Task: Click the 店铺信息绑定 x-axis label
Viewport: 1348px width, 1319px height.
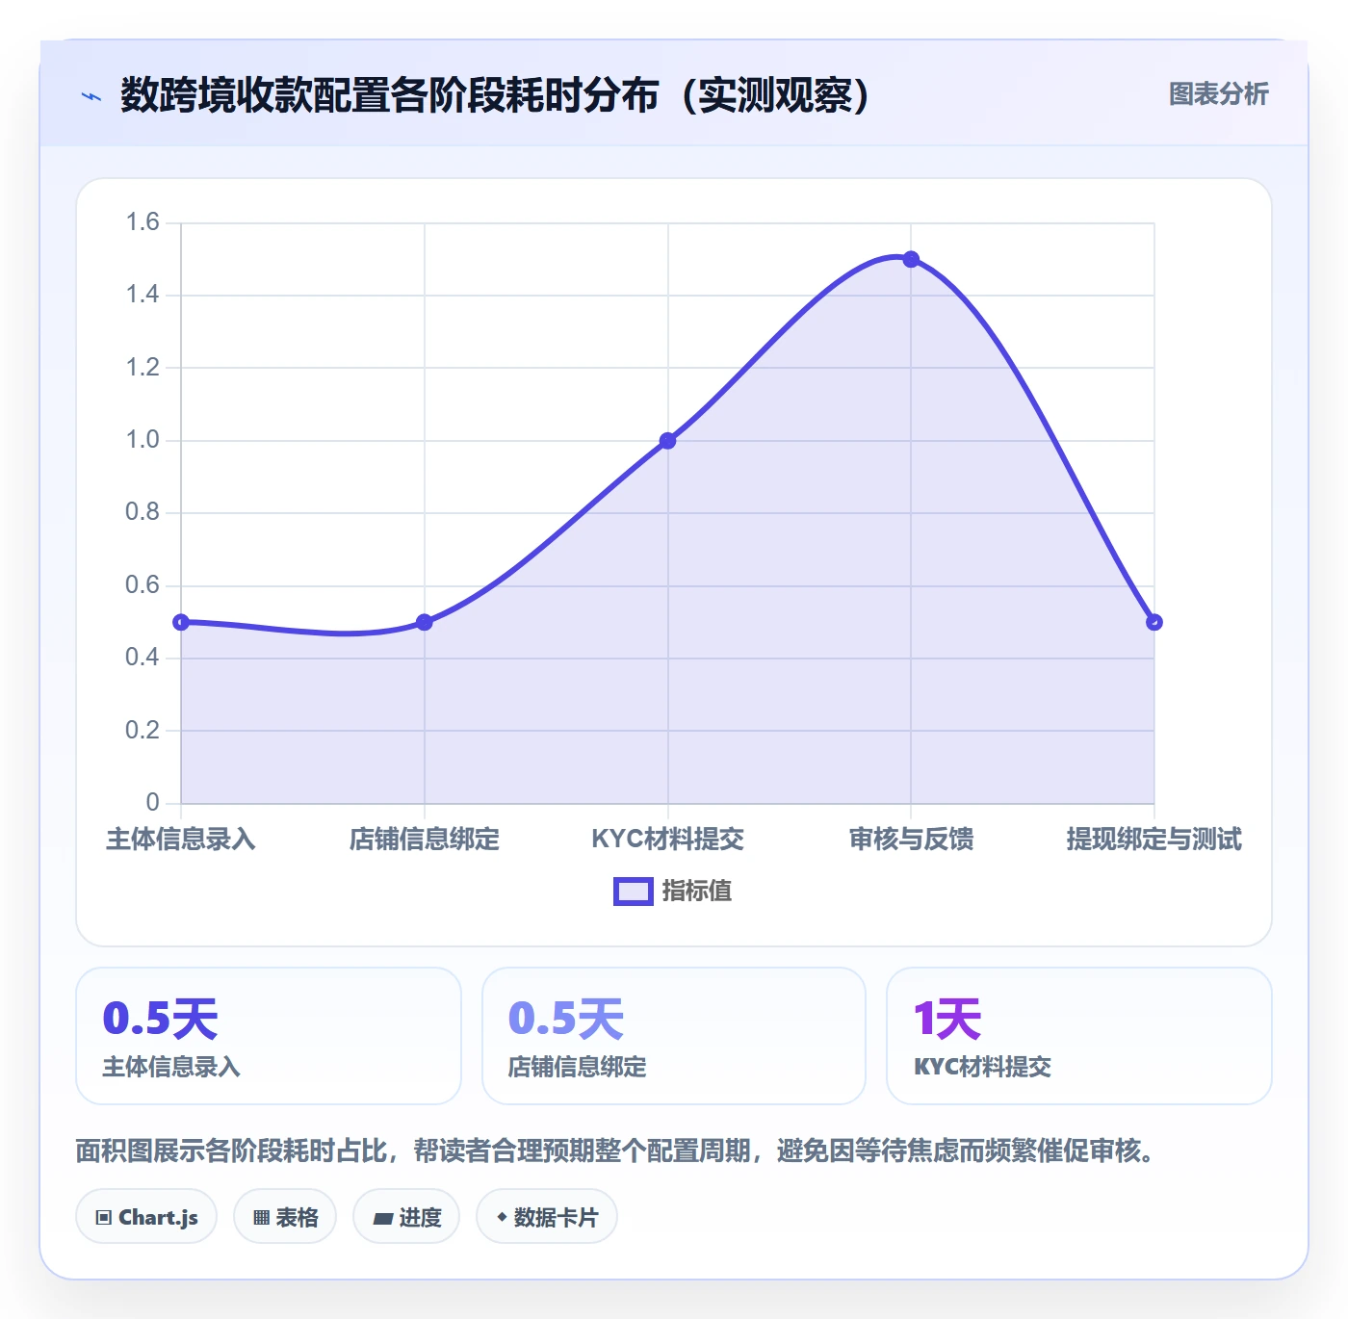Action: (425, 839)
